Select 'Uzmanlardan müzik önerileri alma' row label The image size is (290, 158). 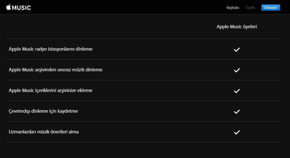[44, 132]
